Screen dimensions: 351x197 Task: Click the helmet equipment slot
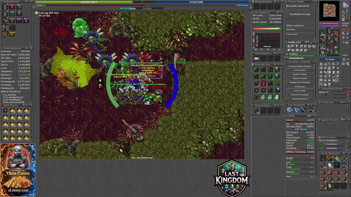(x=329, y=30)
